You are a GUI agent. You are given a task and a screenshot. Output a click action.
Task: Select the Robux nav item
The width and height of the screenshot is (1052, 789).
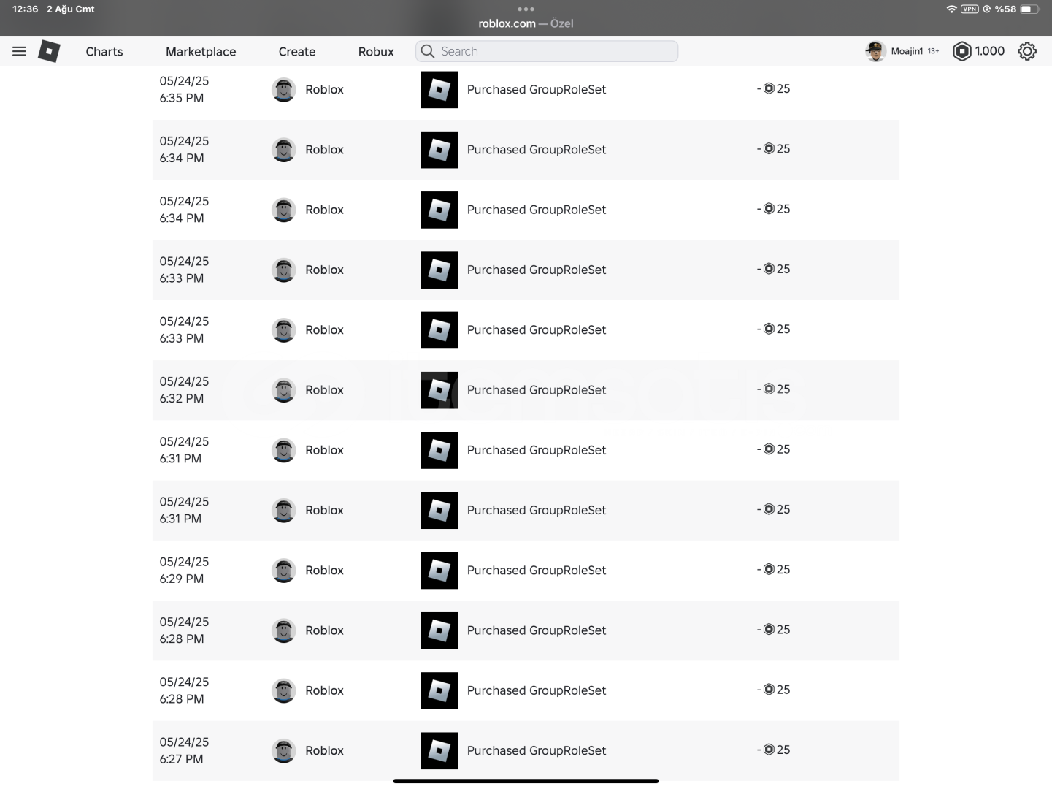[376, 51]
